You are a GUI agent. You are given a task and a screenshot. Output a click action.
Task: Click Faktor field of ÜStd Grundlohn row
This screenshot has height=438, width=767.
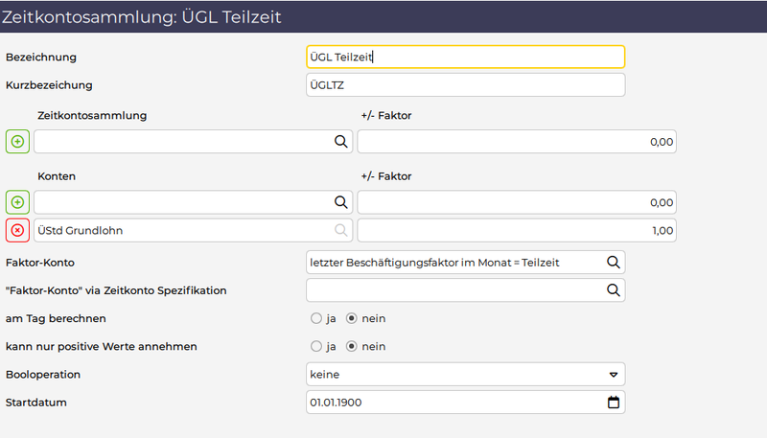click(x=518, y=230)
